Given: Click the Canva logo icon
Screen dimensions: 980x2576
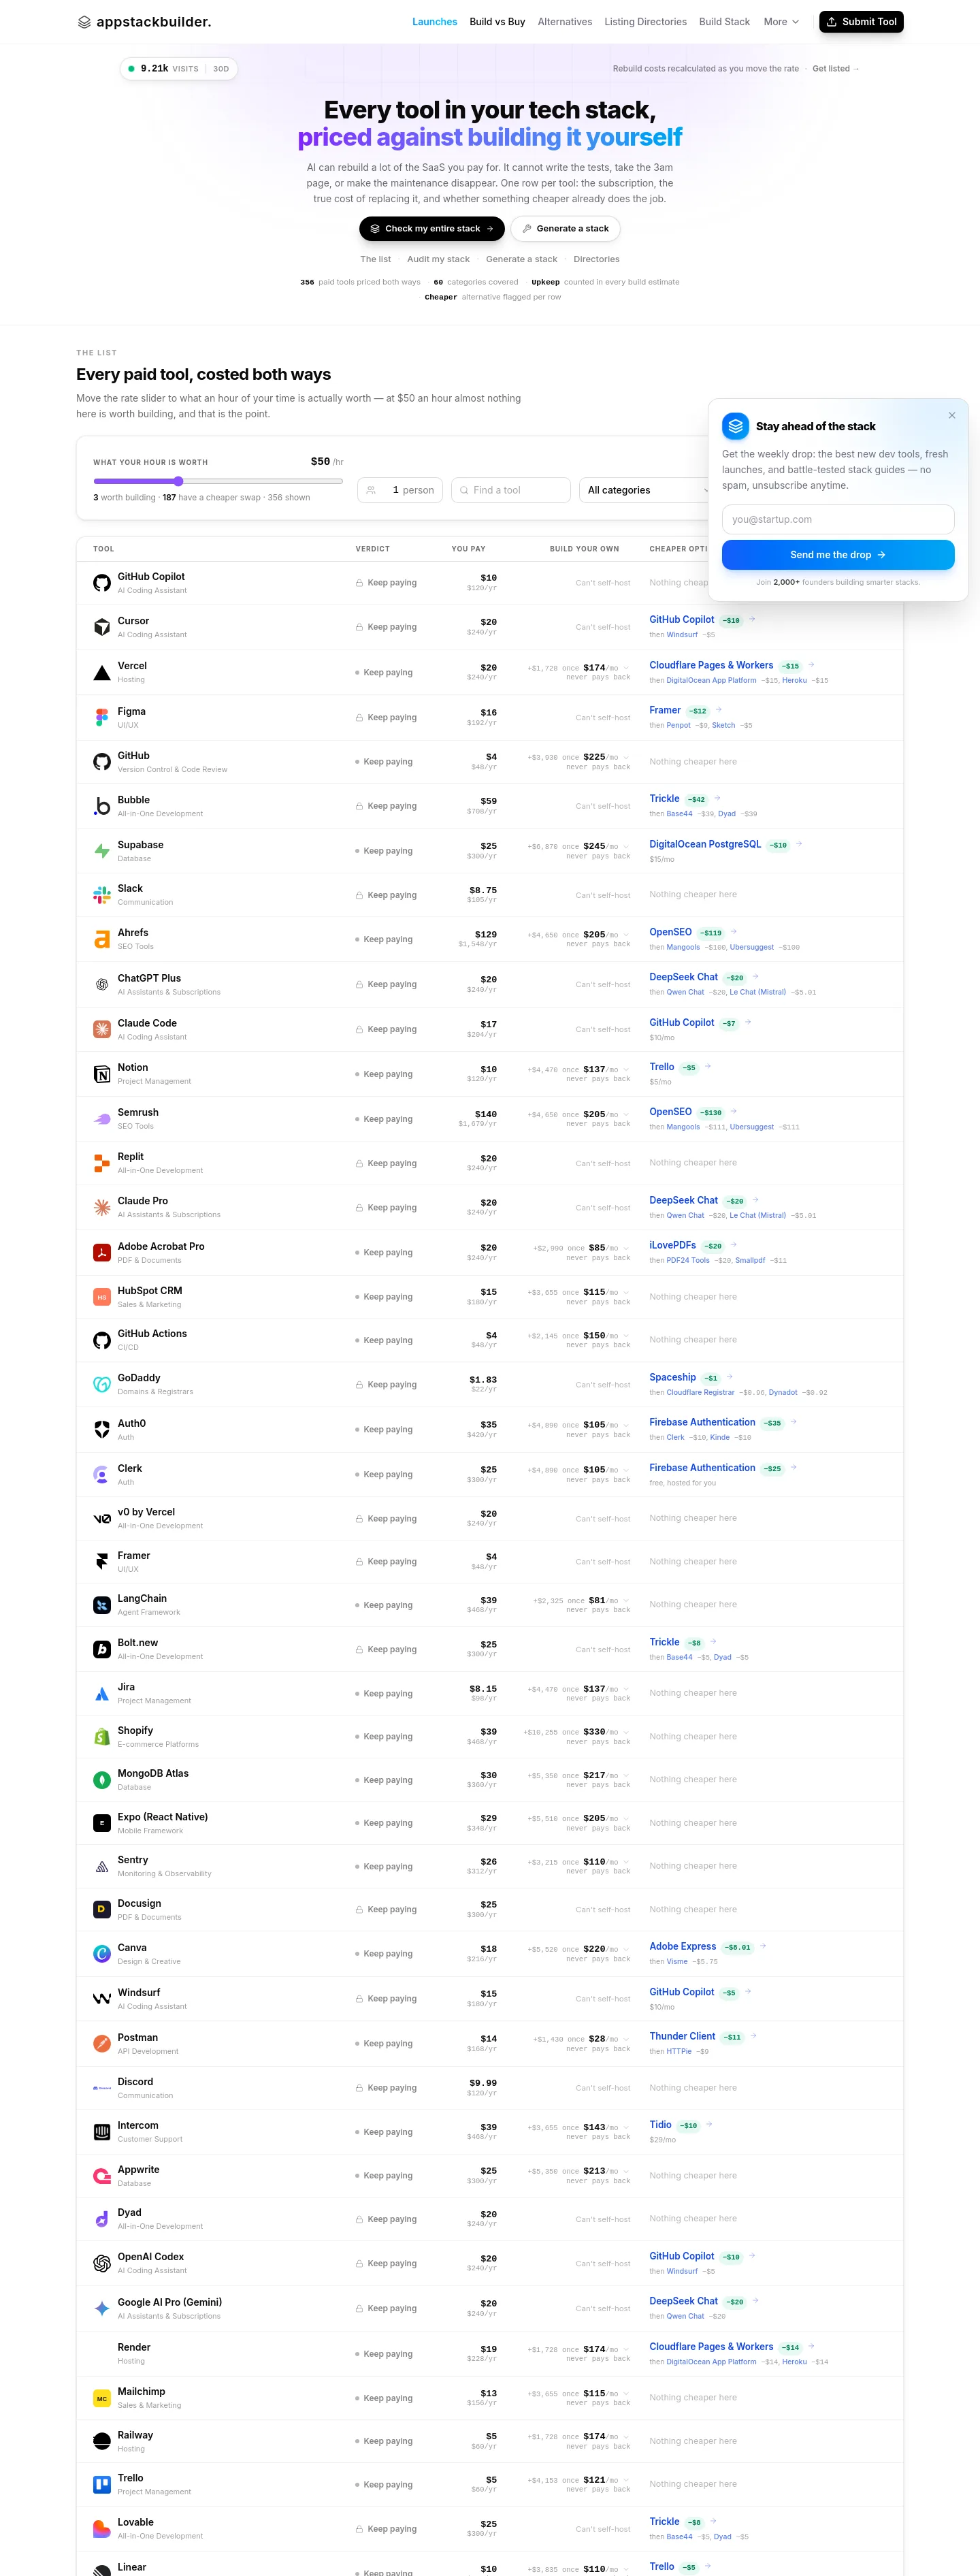Looking at the screenshot, I should [102, 1954].
